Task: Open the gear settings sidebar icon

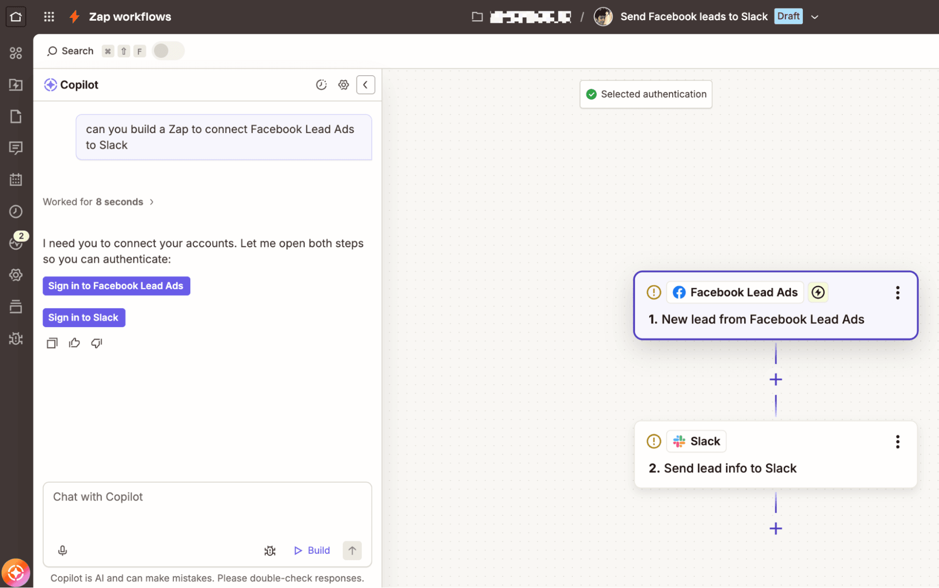Action: (16, 275)
